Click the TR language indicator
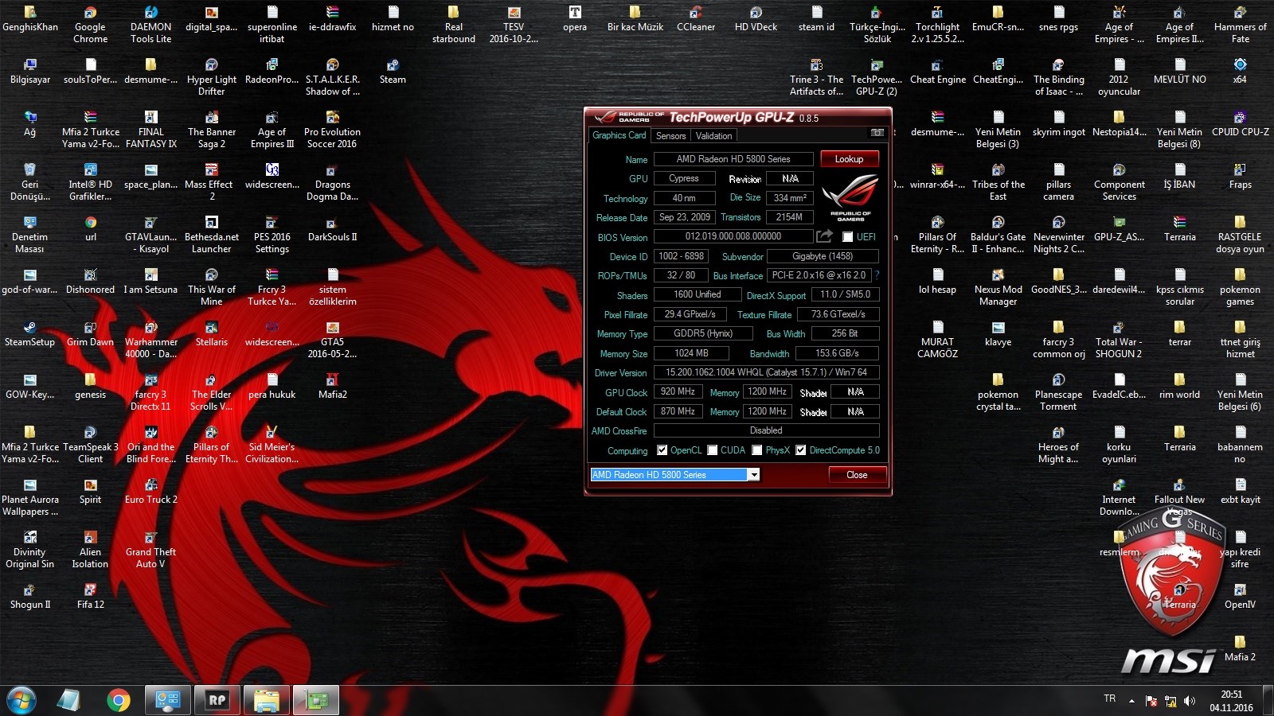The height and width of the screenshot is (716, 1274). pos(1110,698)
